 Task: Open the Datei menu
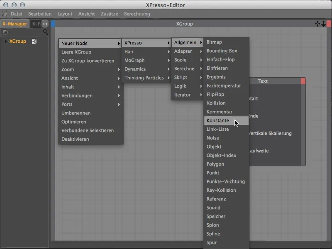coord(17,14)
